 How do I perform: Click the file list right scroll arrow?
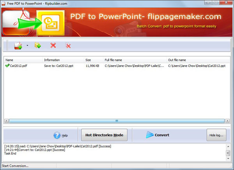pyautogui.click(x=227, y=121)
